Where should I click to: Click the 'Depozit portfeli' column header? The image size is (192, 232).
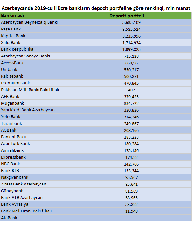point(131,15)
